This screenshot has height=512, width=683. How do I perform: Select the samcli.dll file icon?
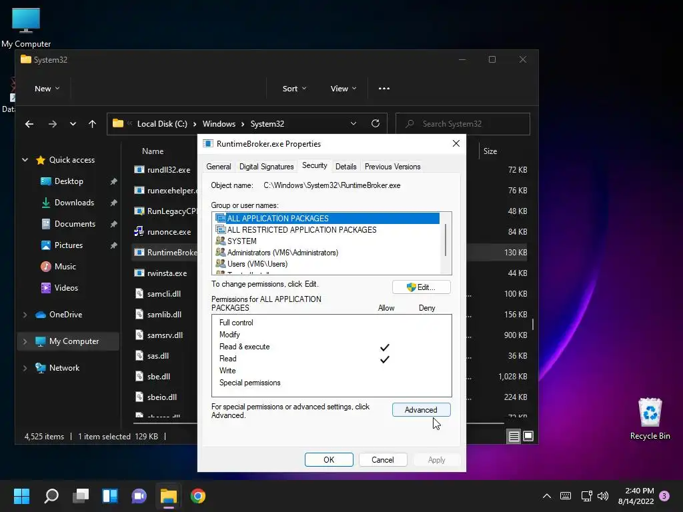[x=139, y=293]
